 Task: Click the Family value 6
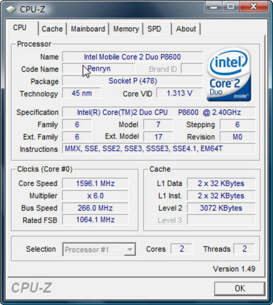pos(77,125)
